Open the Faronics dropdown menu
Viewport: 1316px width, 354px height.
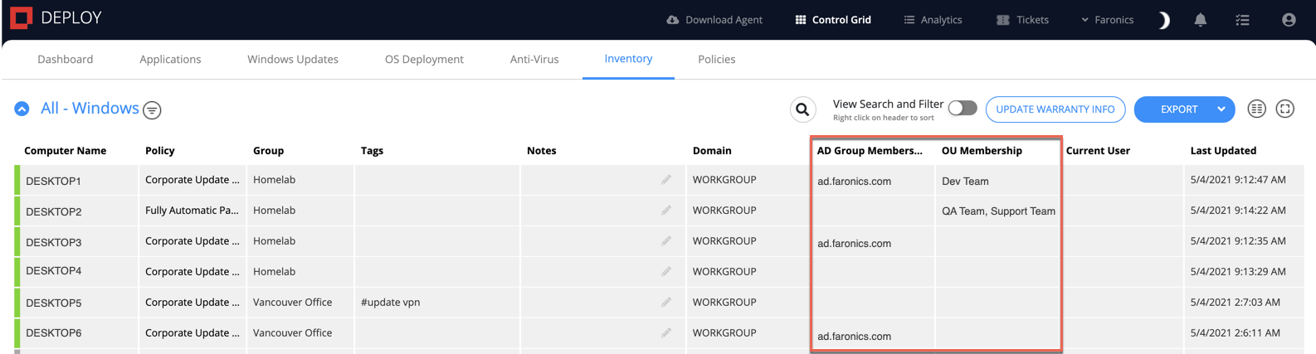[1107, 20]
